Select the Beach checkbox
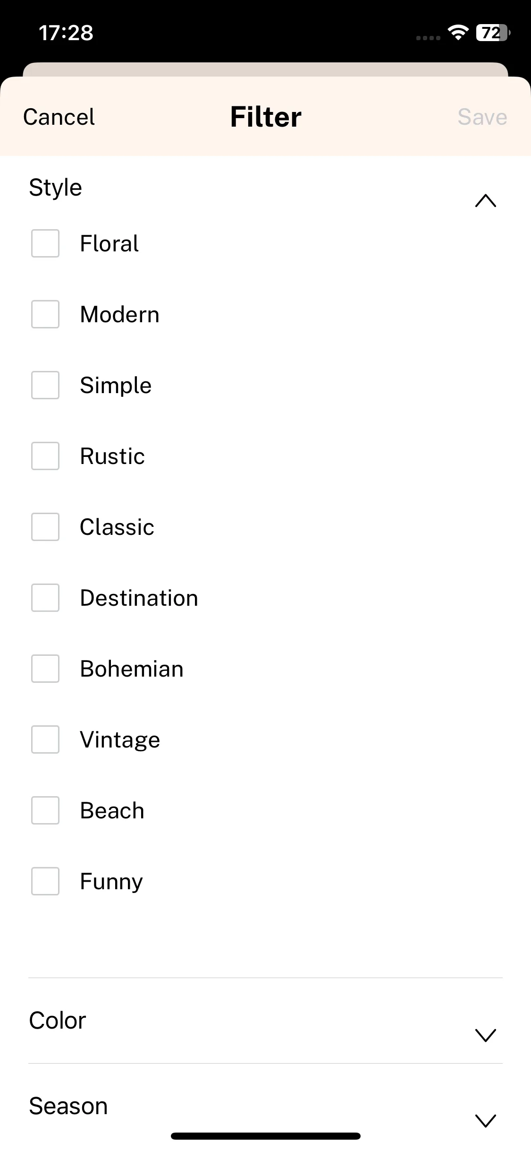Screen dimensions: 531x1151 45,810
